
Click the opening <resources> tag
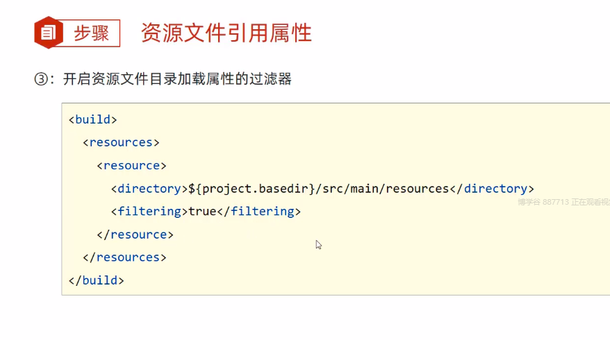(121, 142)
